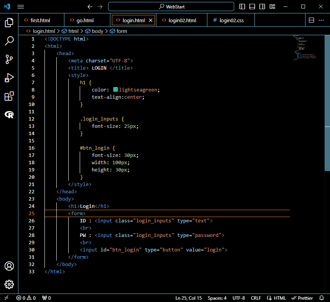Viewport: 330px width, 302px height.
Task: Select the login.html tab
Action: pyautogui.click(x=134, y=20)
